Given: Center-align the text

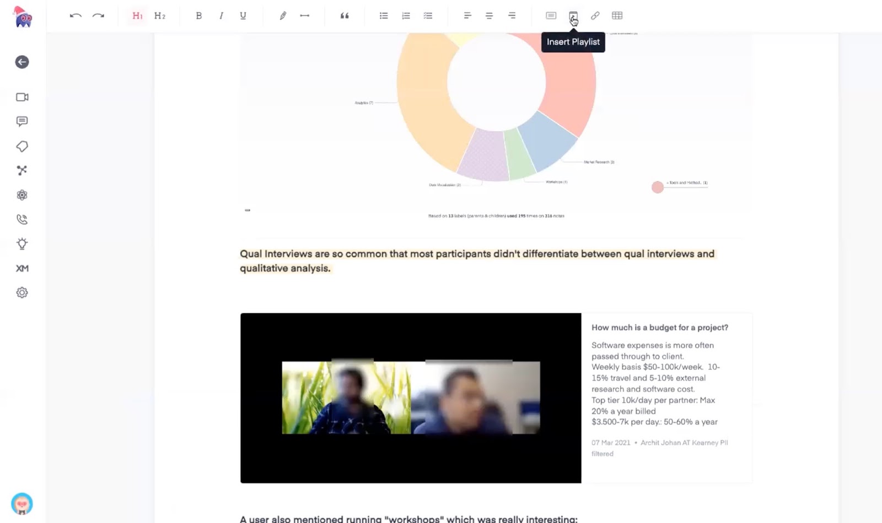Looking at the screenshot, I should pos(490,16).
